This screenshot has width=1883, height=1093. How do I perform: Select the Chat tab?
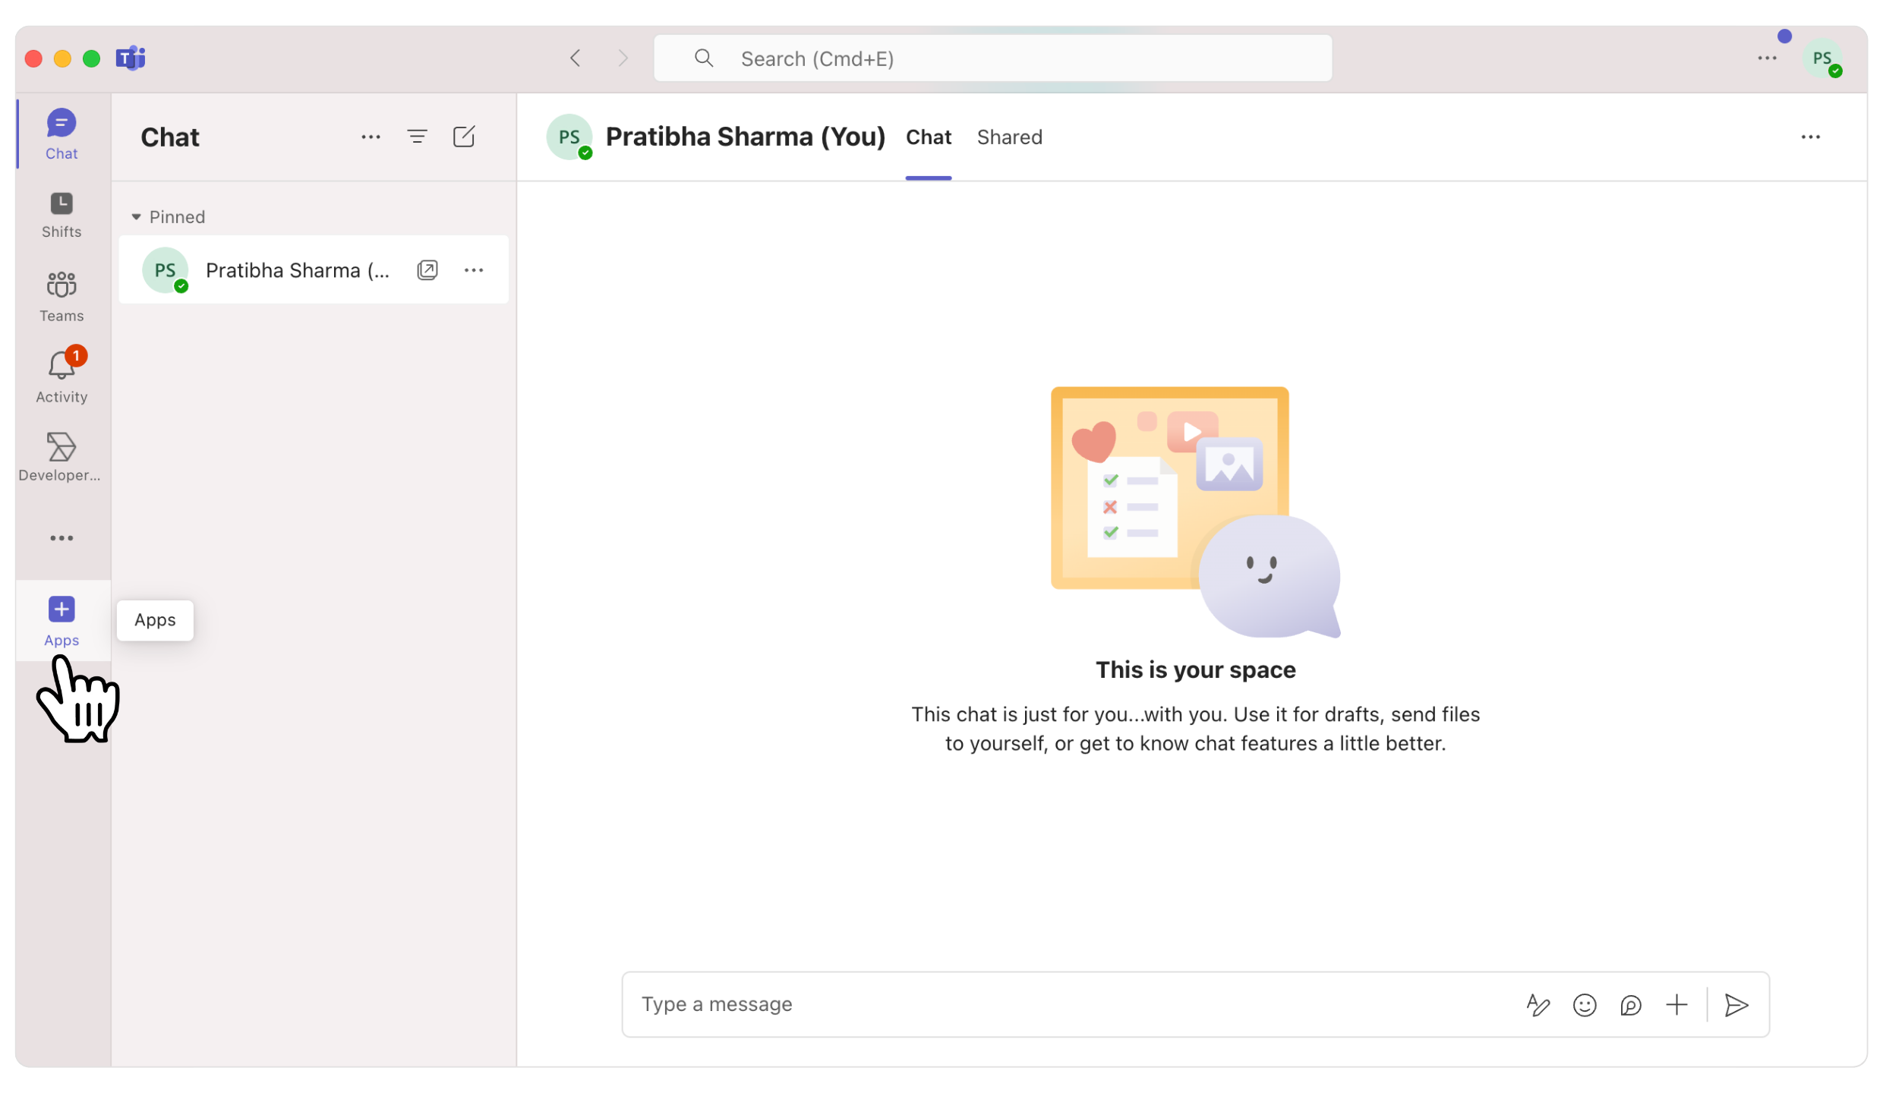pyautogui.click(x=929, y=137)
